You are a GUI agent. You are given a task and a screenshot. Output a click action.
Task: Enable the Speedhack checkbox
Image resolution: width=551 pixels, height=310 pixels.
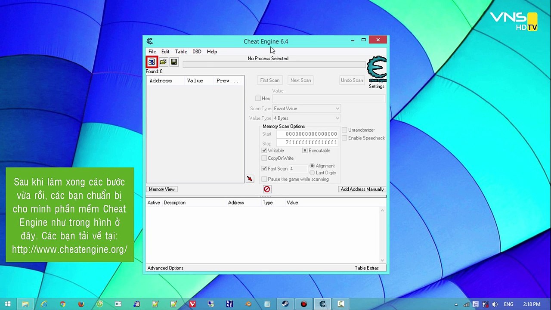click(344, 138)
